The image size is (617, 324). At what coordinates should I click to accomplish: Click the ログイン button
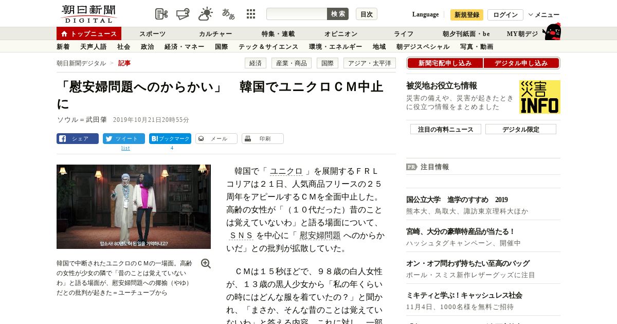(x=505, y=15)
